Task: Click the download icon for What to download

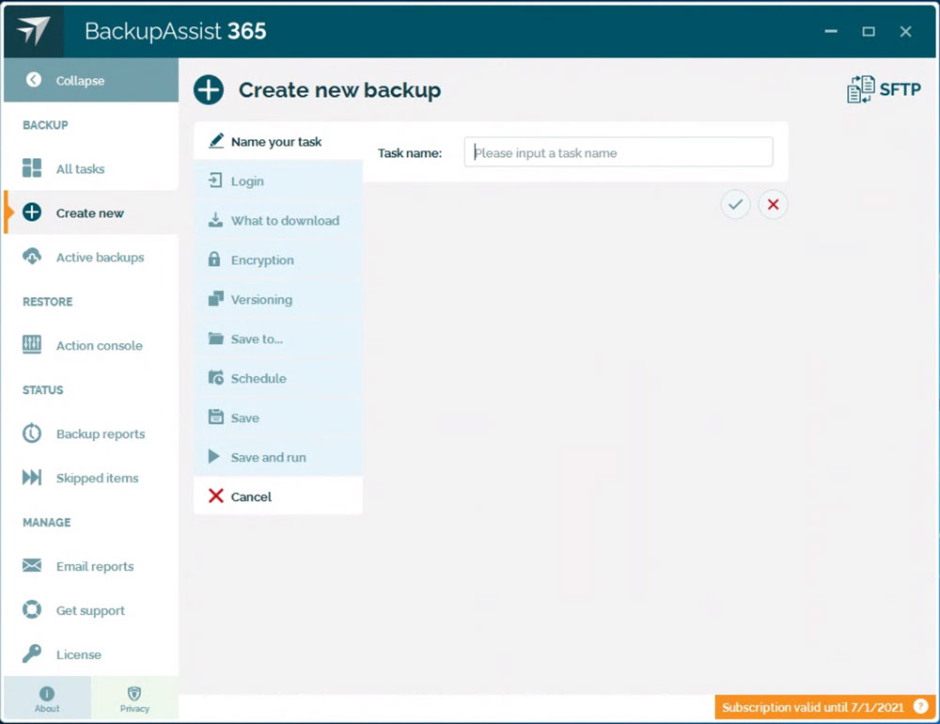Action: click(215, 219)
